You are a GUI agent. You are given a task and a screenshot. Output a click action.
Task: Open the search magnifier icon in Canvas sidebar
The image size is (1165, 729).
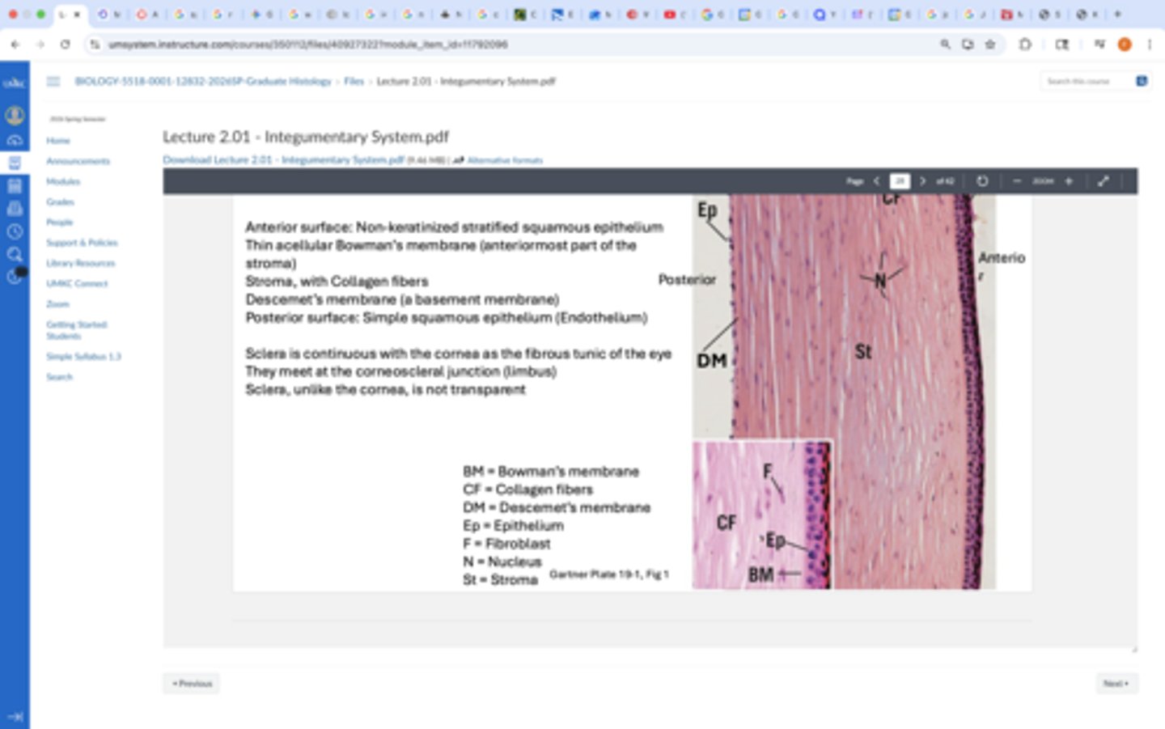tap(15, 255)
